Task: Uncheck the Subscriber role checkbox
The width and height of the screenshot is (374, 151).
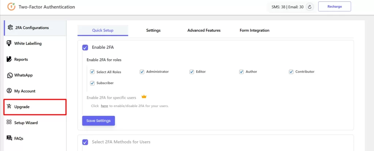Action: point(92,83)
